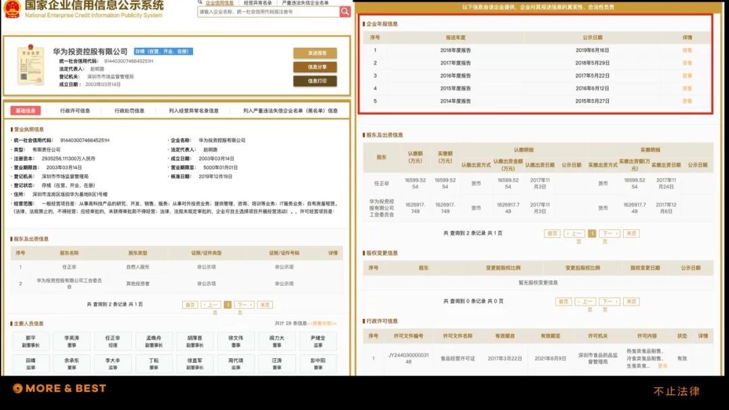
Task: View details of the 2014年度报告 row
Action: coord(687,100)
